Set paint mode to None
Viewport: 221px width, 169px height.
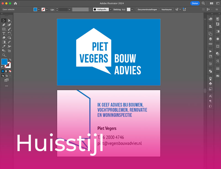point(10,71)
